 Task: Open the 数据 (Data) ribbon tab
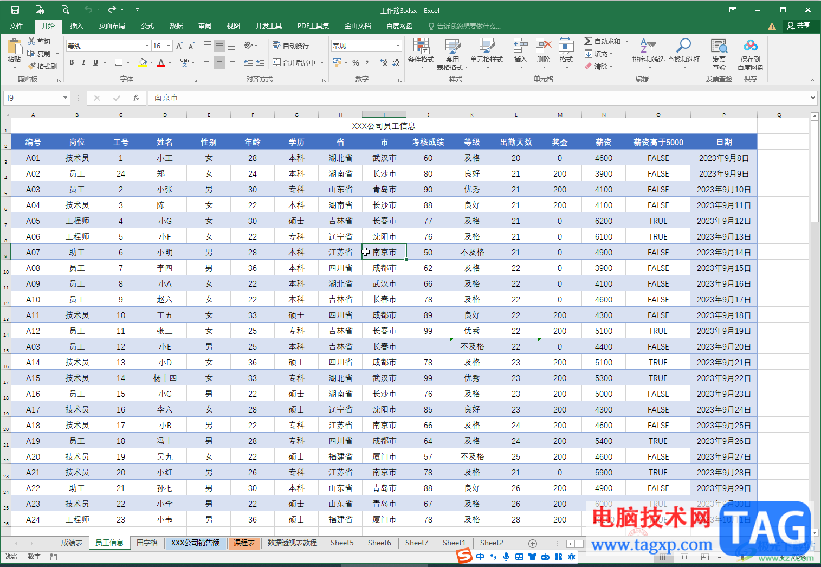(x=176, y=26)
